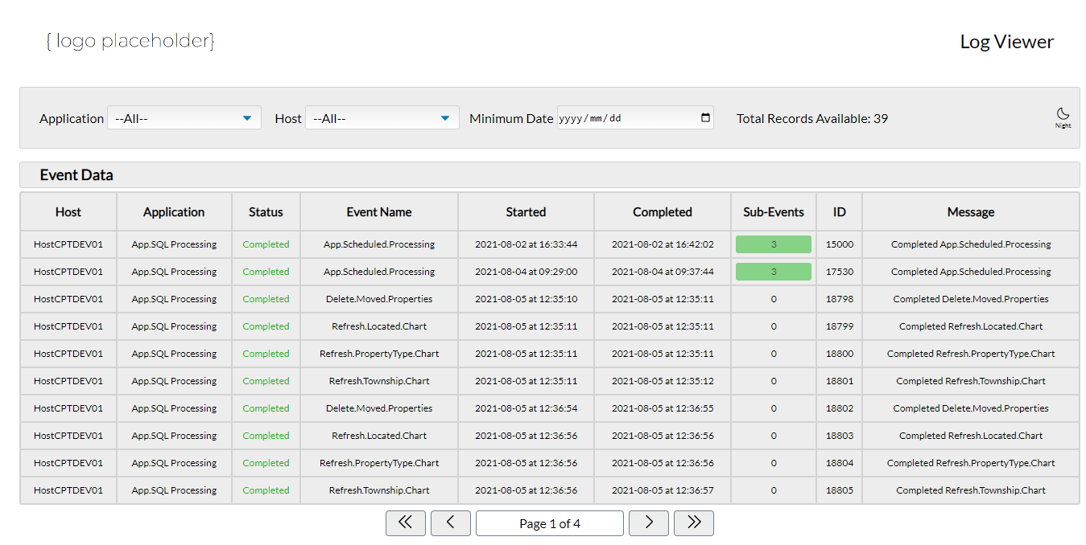Select ID cell 18803
The height and width of the screenshot is (545, 1086).
click(840, 436)
